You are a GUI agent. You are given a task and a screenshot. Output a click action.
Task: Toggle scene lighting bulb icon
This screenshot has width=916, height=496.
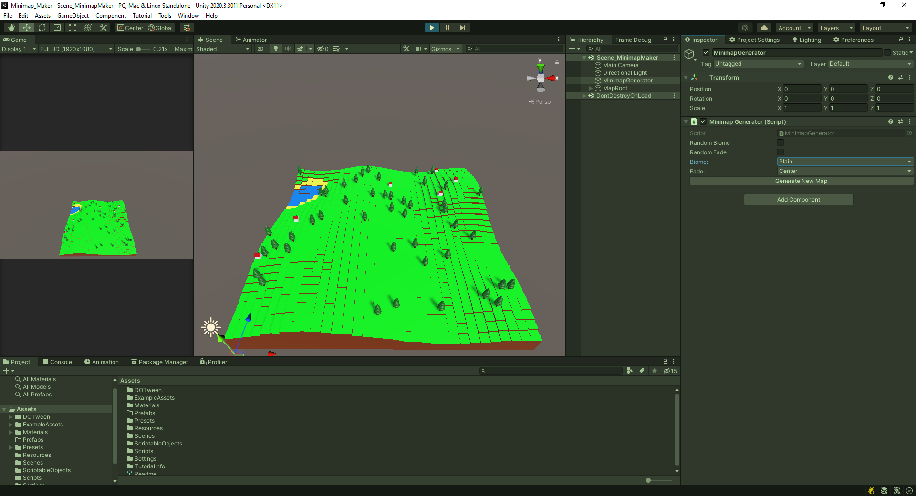276,49
